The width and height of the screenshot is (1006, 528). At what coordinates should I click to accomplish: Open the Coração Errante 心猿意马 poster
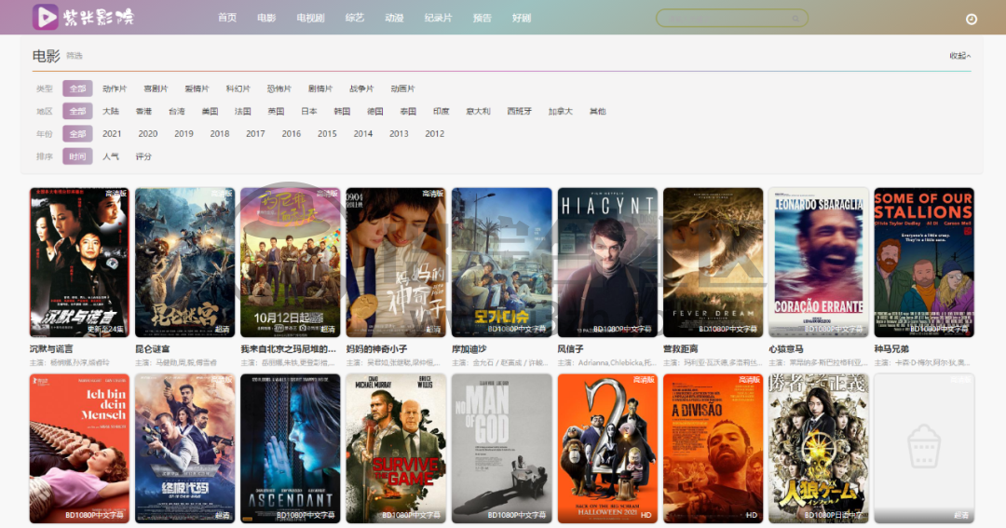pyautogui.click(x=819, y=262)
